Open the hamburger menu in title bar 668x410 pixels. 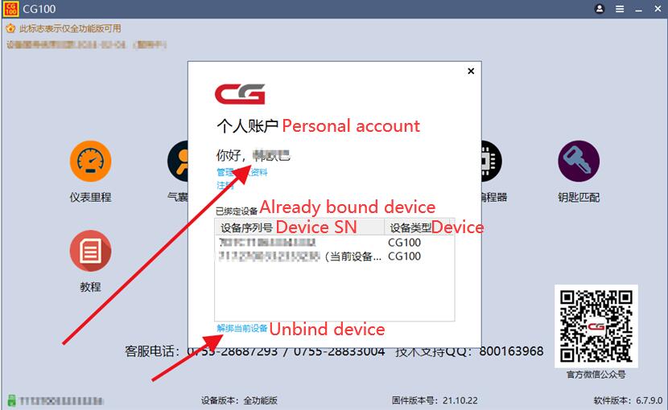coord(620,9)
